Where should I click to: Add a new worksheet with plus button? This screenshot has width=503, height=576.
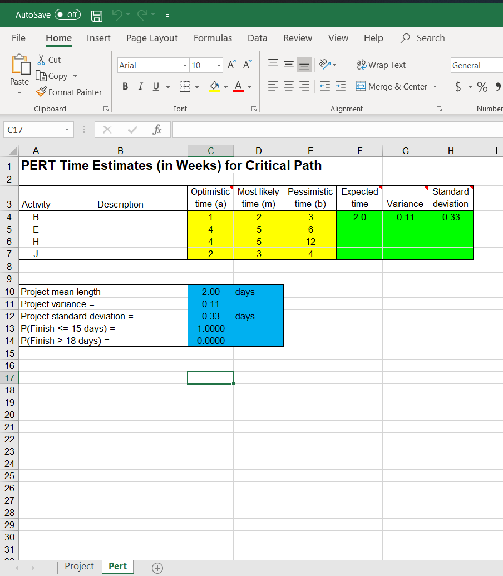157,568
